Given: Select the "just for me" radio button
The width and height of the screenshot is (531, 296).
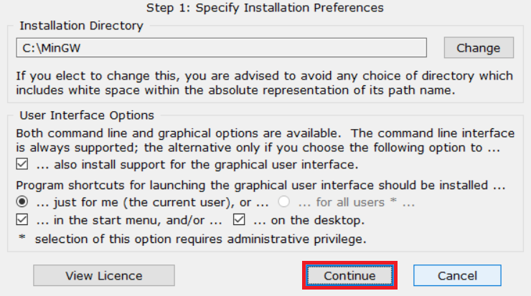Looking at the screenshot, I should coord(22,202).
